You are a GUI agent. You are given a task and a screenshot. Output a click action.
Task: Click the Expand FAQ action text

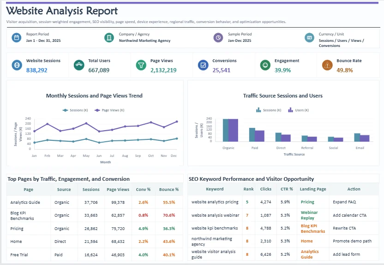click(x=344, y=202)
